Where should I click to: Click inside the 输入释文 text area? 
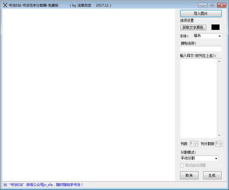tap(198, 98)
